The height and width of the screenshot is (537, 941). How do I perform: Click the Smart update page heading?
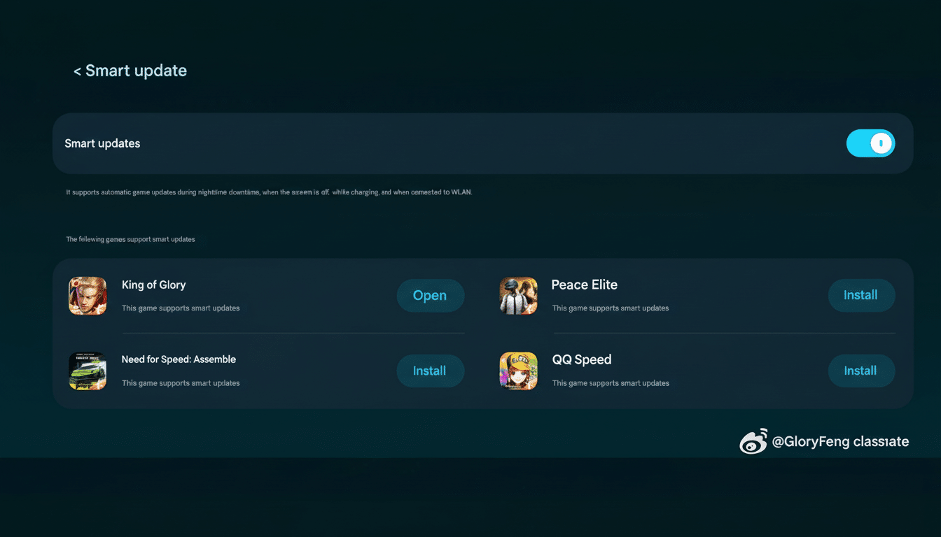point(136,70)
